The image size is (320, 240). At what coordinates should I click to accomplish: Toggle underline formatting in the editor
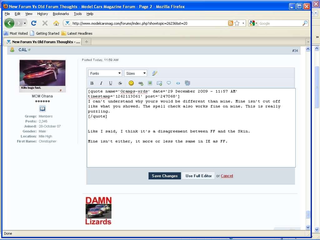tap(111, 83)
